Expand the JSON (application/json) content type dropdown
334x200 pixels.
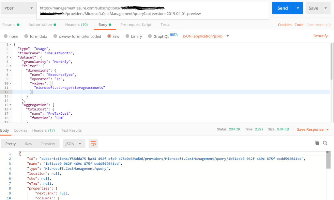pyautogui.click(x=205, y=36)
